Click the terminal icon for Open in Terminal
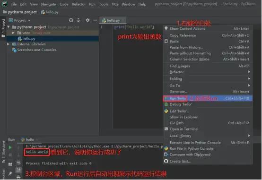This screenshot has width=262, height=180. 166,129
